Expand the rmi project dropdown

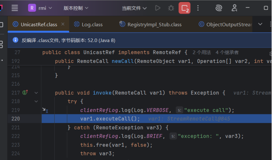click(x=40, y=8)
